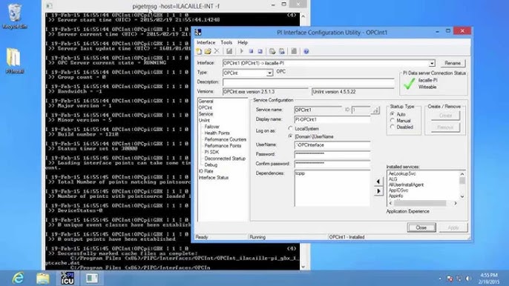Screen dimensions: 509x286
Task: Select Auto startup type
Action: click(x=393, y=114)
